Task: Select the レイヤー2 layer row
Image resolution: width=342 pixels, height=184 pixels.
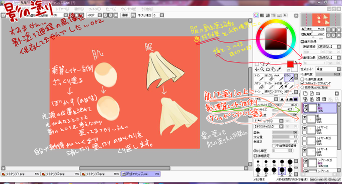Action: (x=319, y=130)
